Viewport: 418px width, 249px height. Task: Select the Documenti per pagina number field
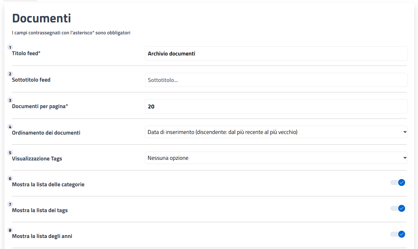click(x=276, y=107)
